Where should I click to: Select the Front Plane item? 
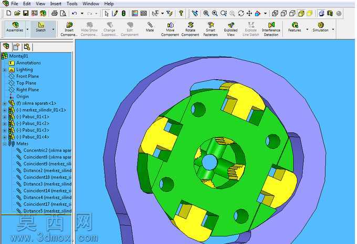click(x=27, y=76)
